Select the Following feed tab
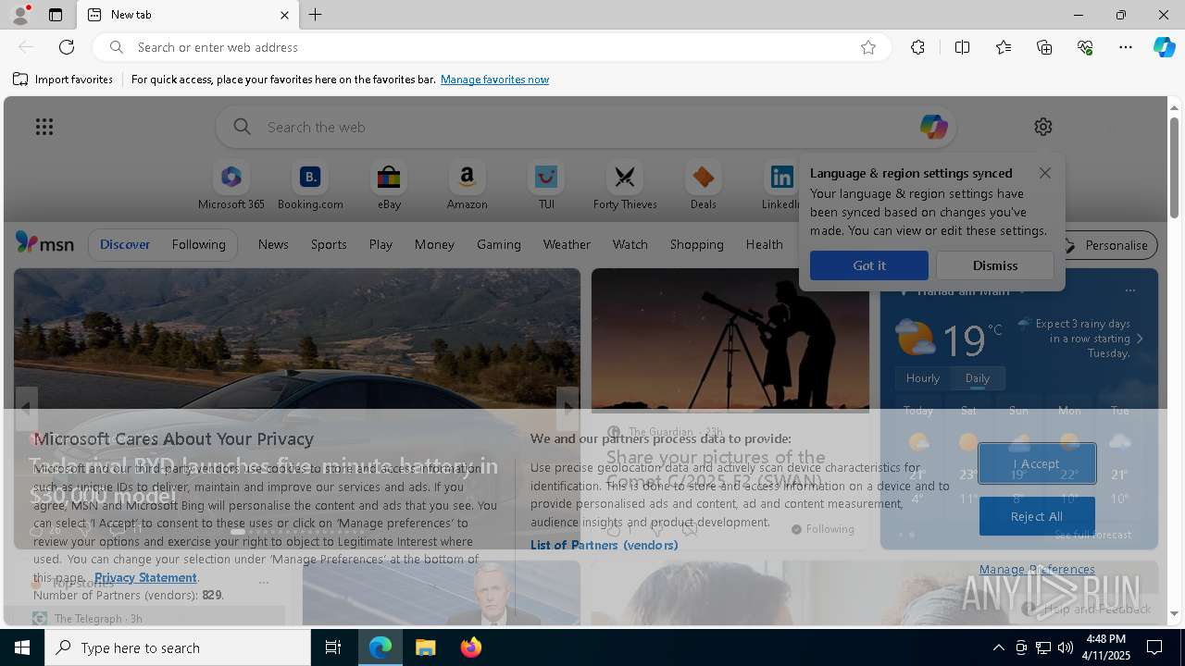This screenshot has height=666, width=1185. click(x=198, y=244)
